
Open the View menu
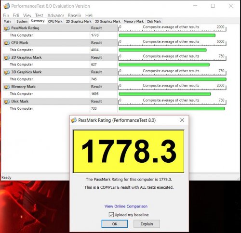(27, 15)
